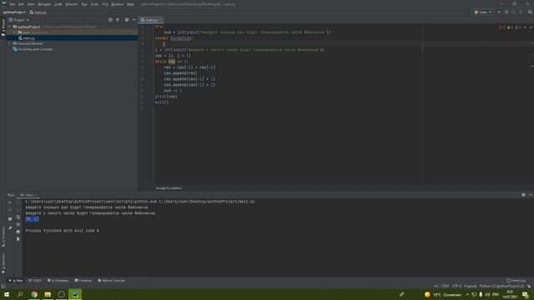Click the warnings indicator in editor corner
Screen dimensions: 534x300
[x=510, y=27]
